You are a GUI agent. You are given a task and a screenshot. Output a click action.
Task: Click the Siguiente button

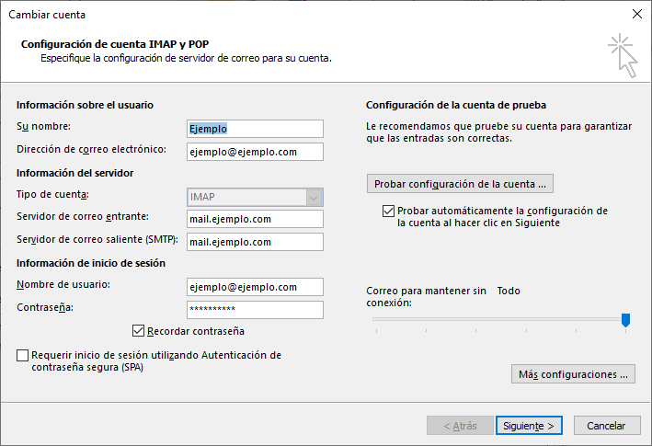(529, 426)
